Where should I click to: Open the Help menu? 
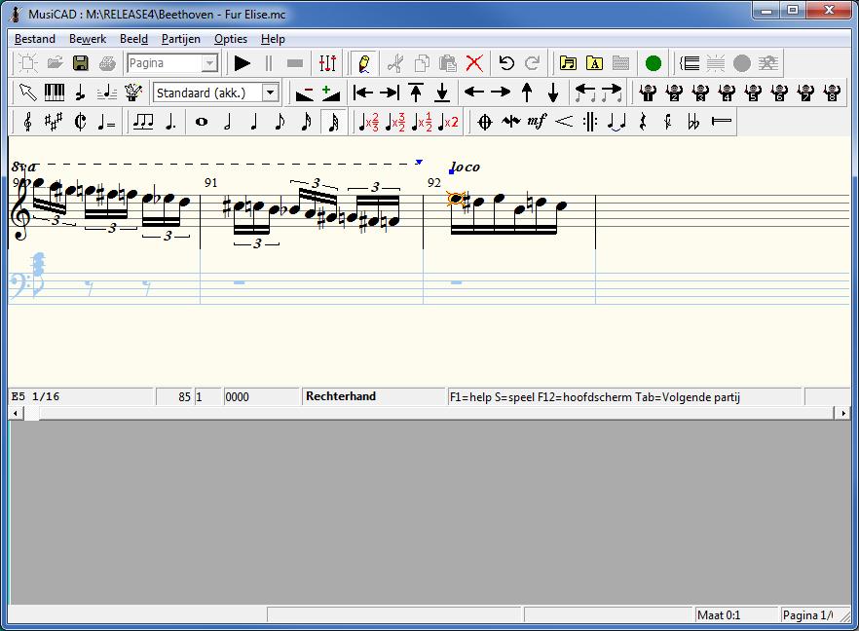tap(273, 39)
